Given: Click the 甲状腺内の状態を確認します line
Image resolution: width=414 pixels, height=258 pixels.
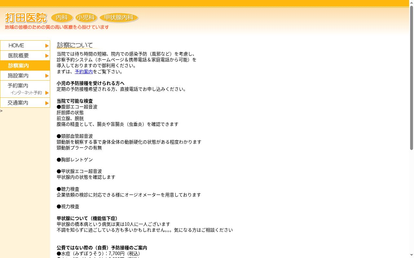Looking at the screenshot, I should pos(86,177).
